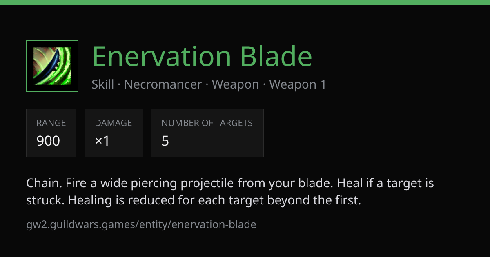Select the Weapon label after Necromancer

point(236,84)
